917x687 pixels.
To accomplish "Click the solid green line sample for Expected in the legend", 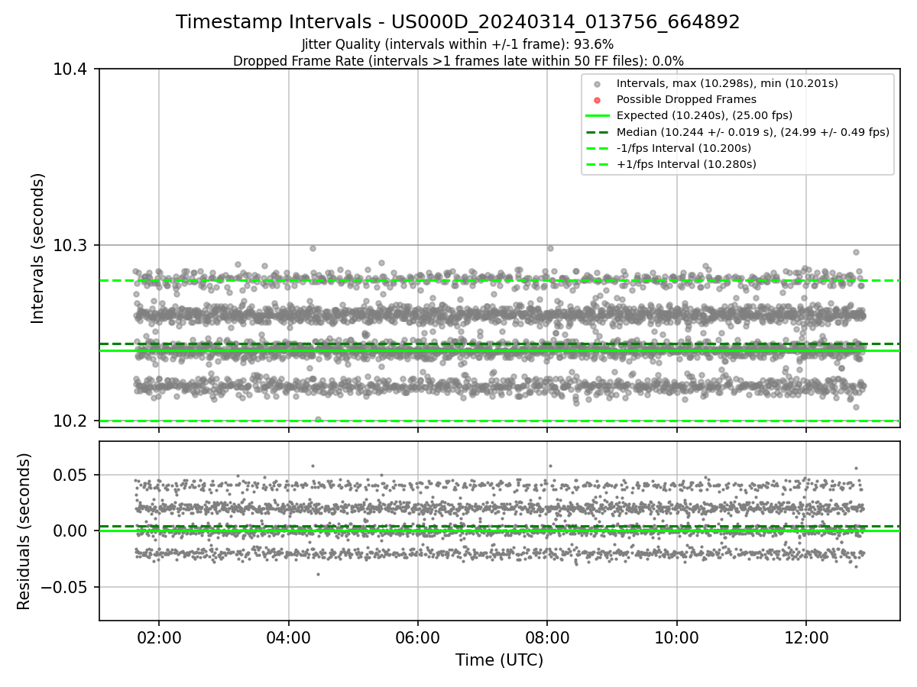I will 598,116.
